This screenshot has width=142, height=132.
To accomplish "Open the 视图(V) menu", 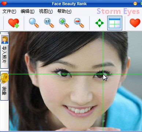I will point(46,11).
